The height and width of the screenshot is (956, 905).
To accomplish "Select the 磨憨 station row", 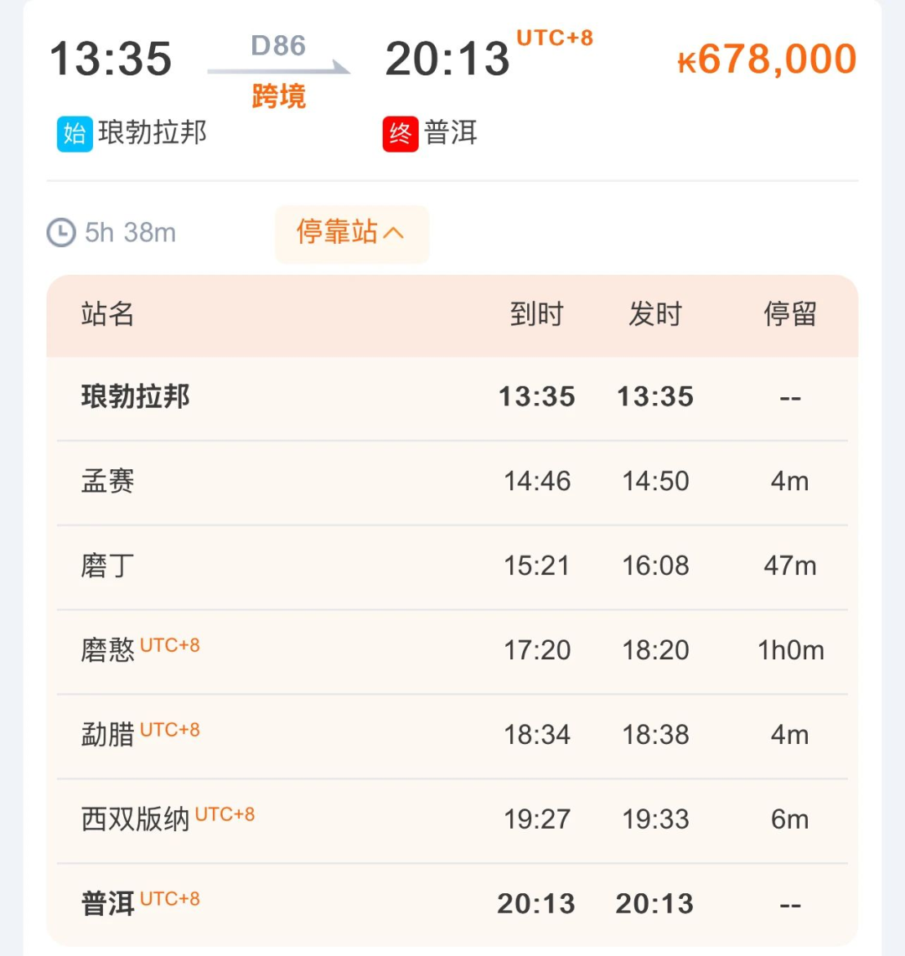I will click(452, 652).
